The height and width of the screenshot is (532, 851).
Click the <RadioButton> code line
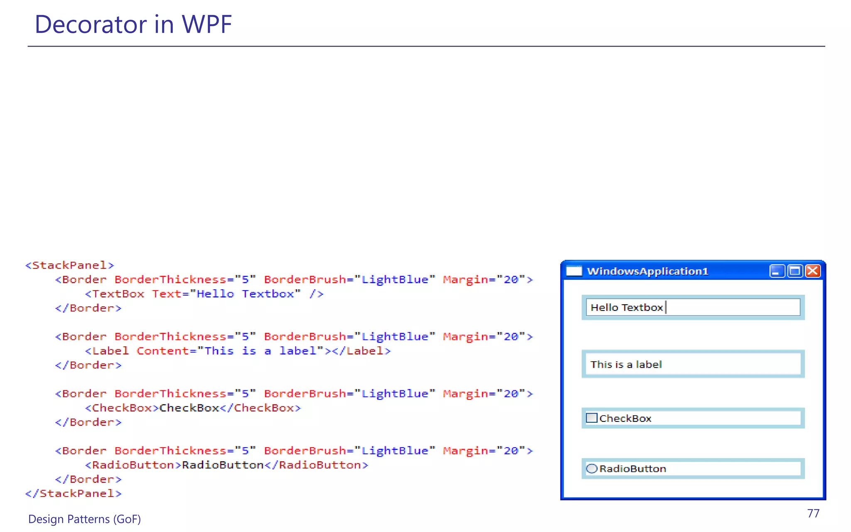click(x=226, y=465)
